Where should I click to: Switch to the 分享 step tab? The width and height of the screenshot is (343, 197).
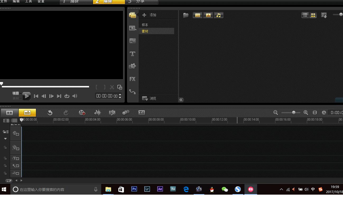[x=140, y=2]
